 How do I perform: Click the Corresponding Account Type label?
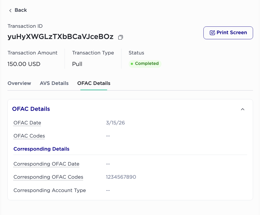pos(50,190)
